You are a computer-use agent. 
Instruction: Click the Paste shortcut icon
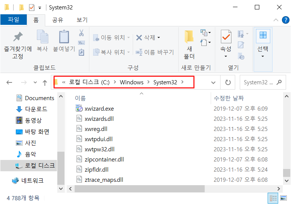click(81, 52)
